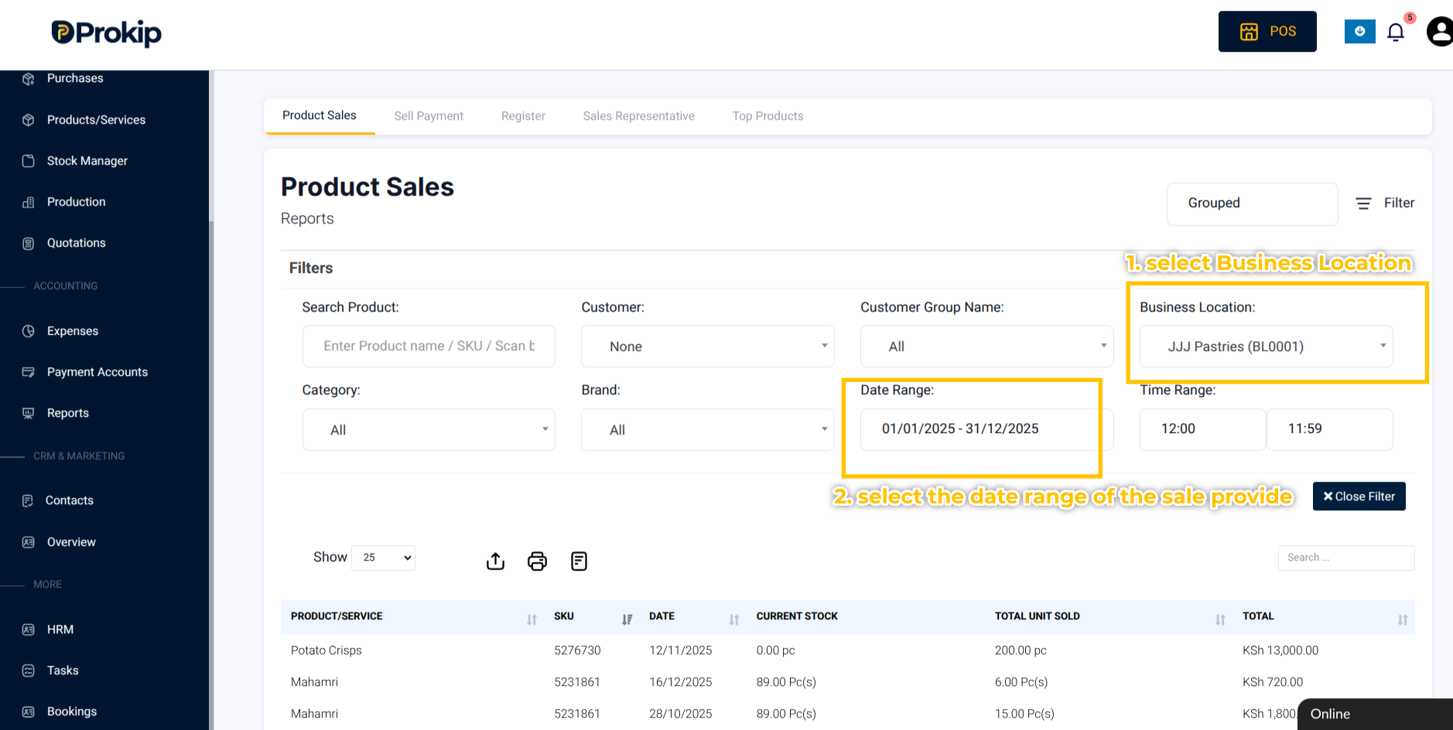Select the KSh 720.00 total cell
This screenshot has height=730, width=1453.
(x=1273, y=682)
